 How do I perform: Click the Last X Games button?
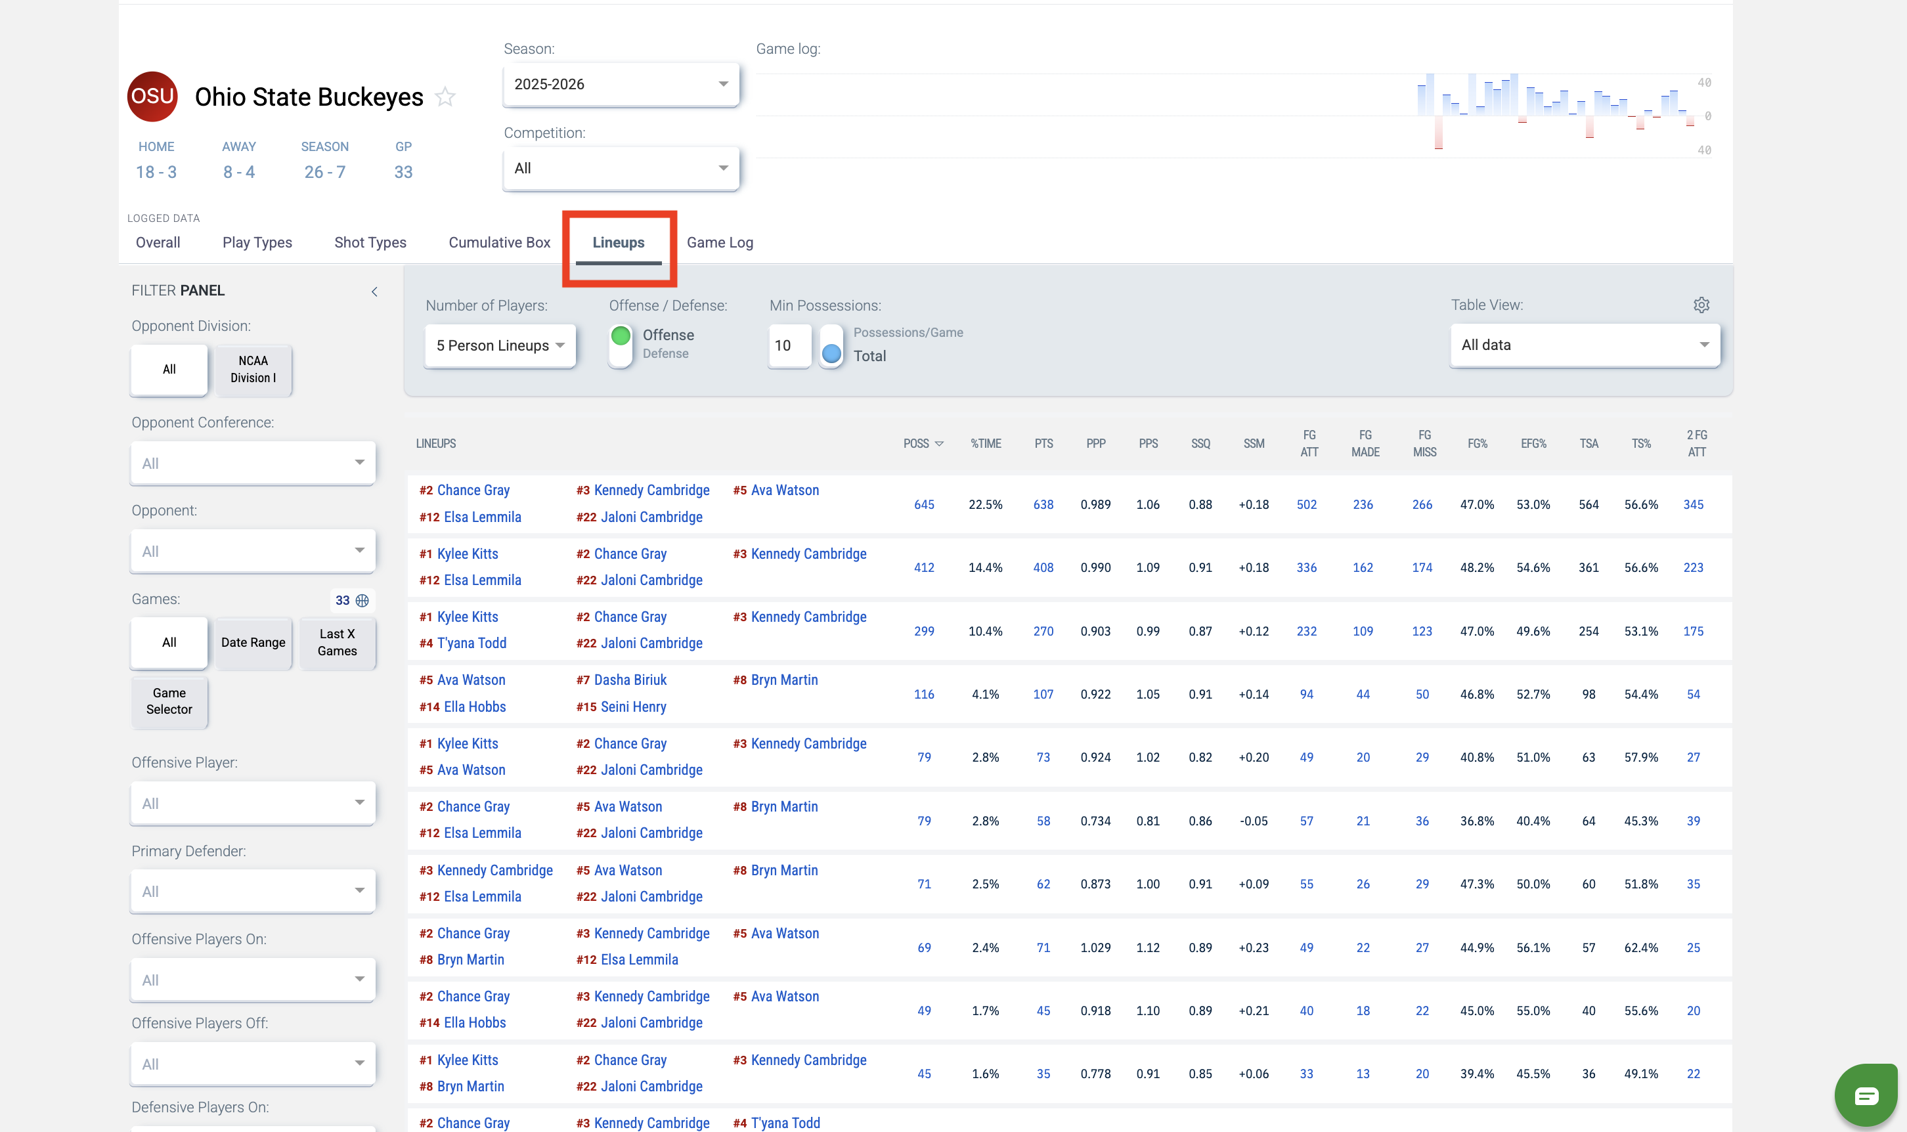(x=336, y=642)
